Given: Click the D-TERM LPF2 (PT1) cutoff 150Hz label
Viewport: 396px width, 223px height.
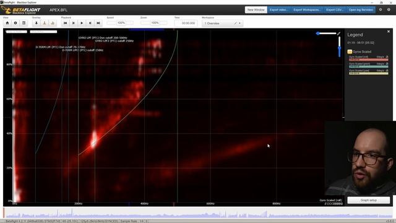Looking at the screenshot, I should (83, 50).
